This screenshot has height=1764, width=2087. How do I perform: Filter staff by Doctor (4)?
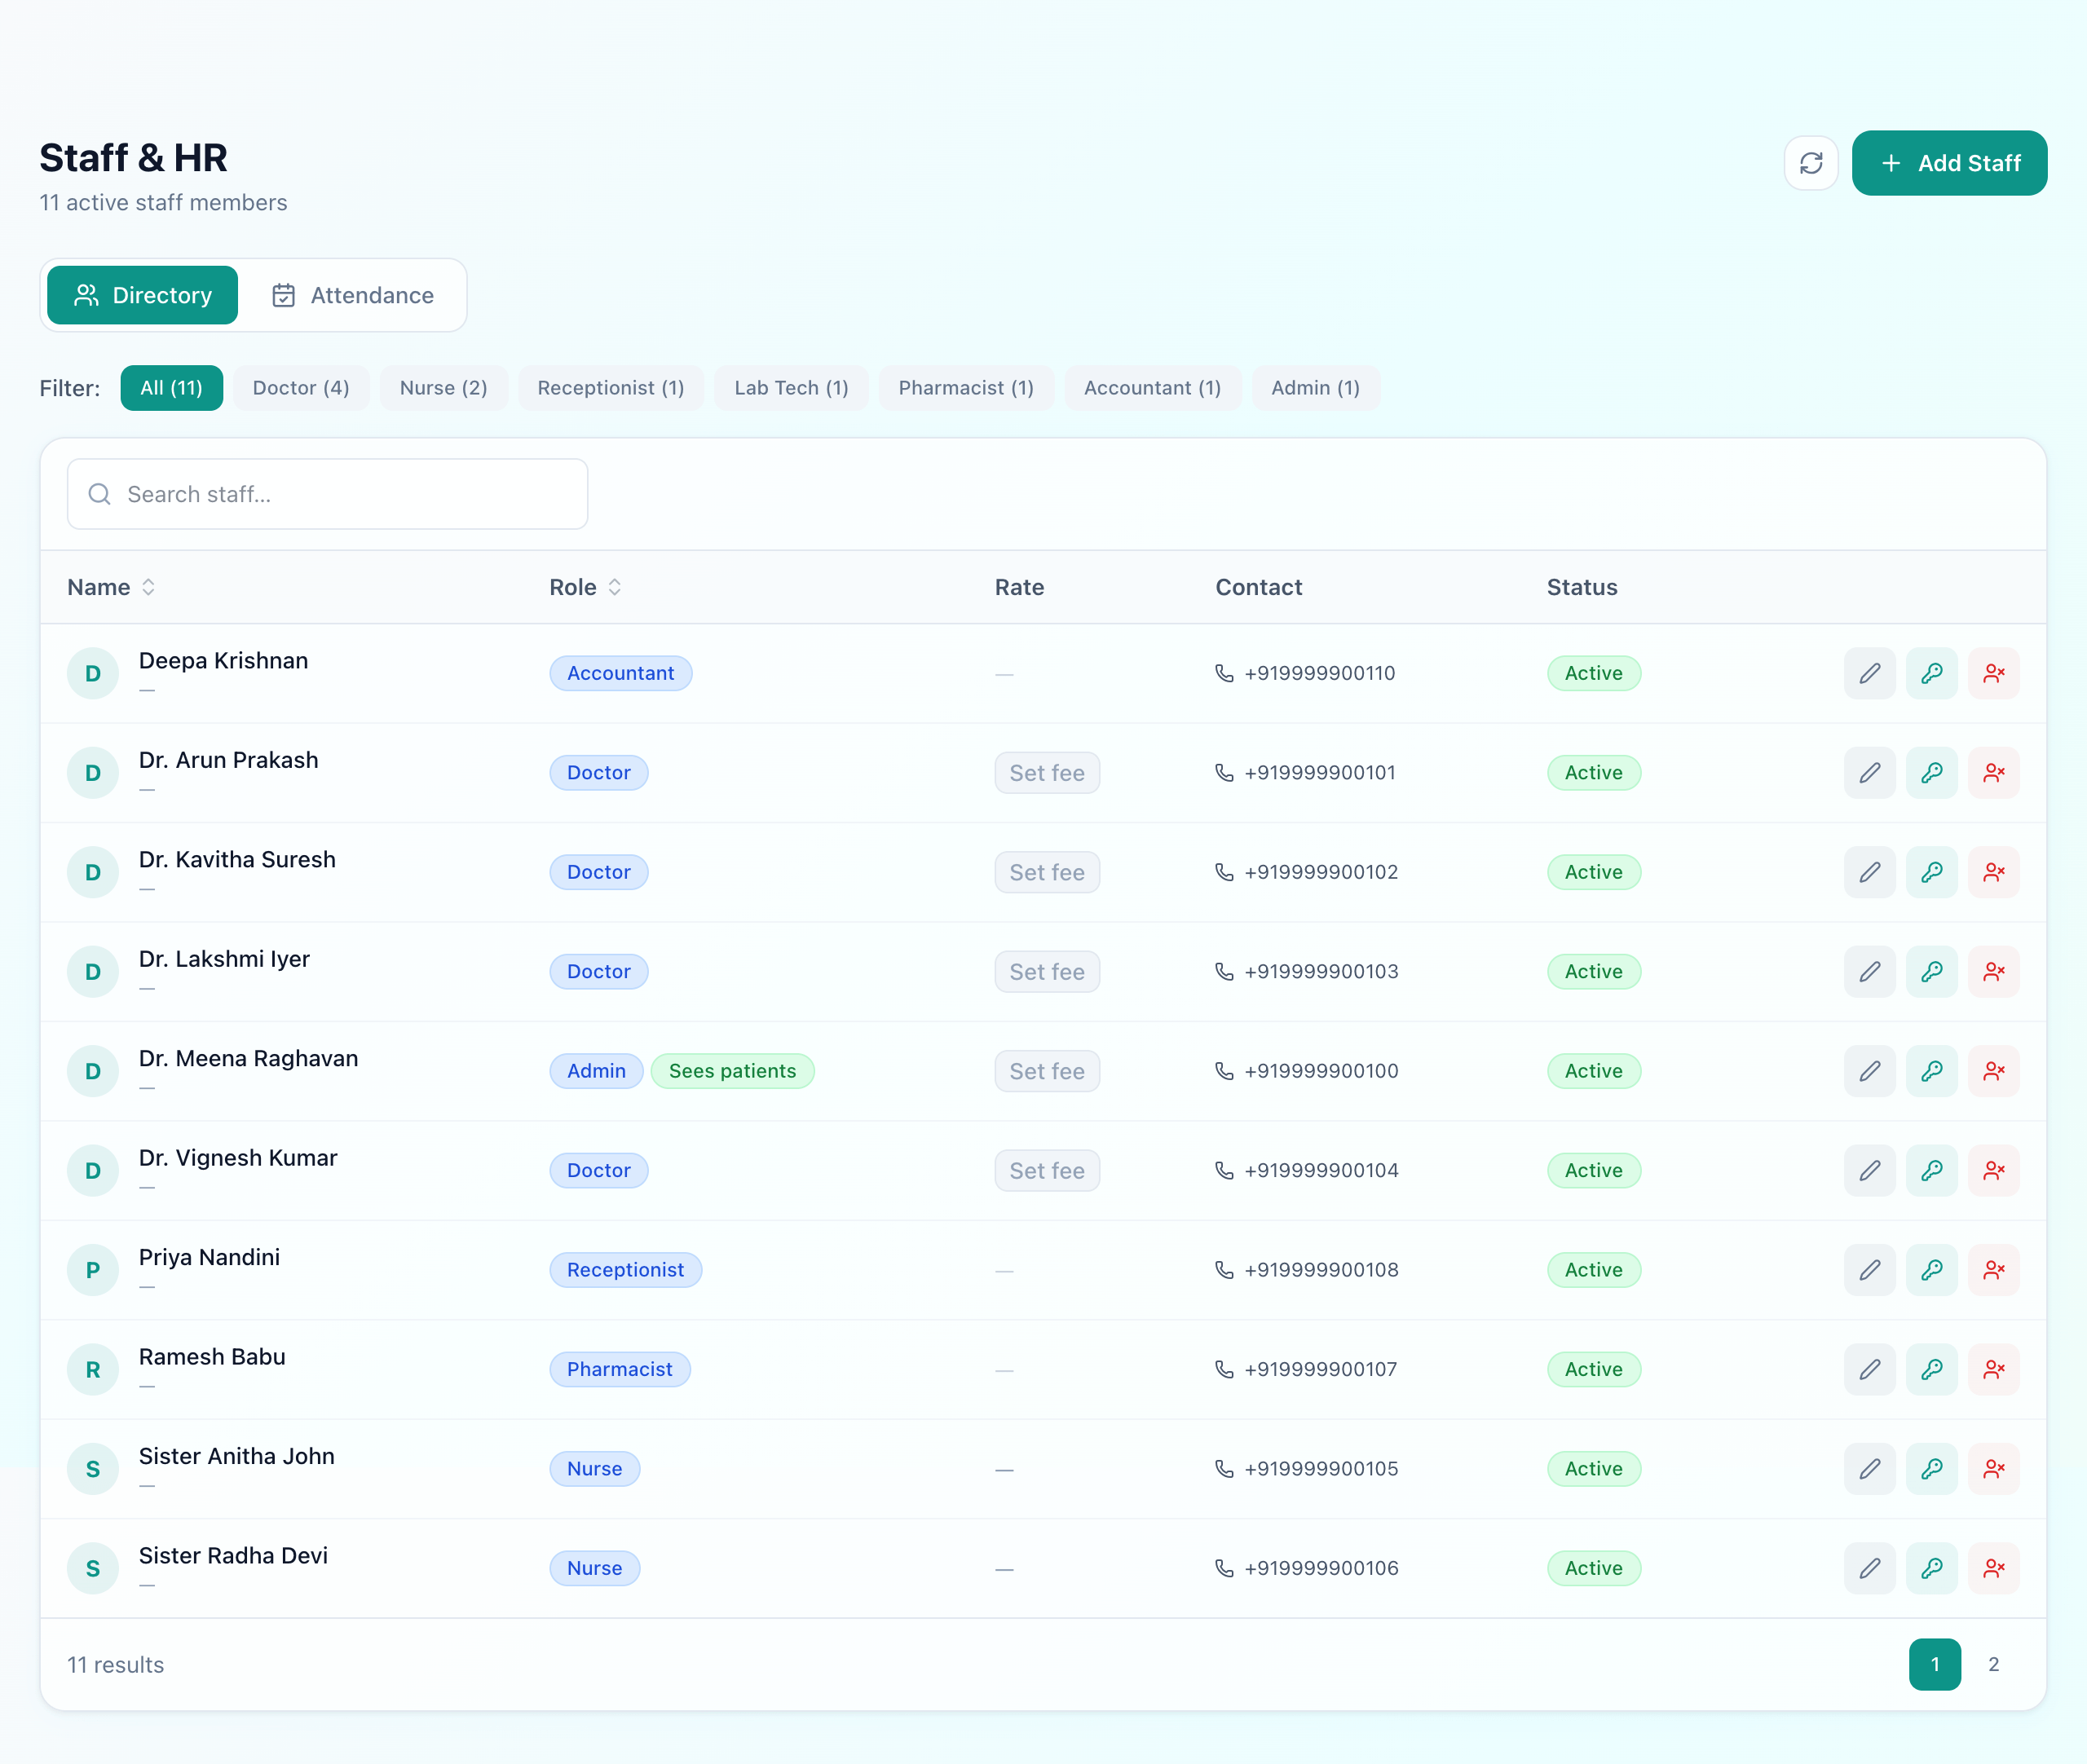[301, 388]
